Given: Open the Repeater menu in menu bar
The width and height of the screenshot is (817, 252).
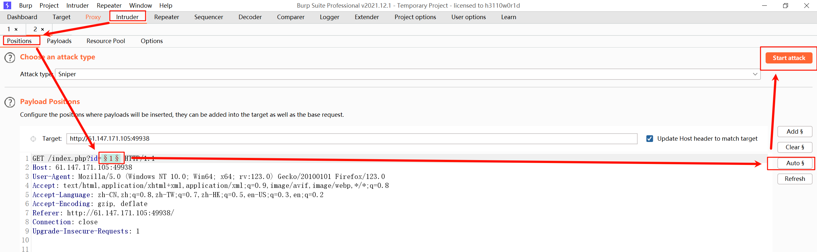Looking at the screenshot, I should pos(109,5).
